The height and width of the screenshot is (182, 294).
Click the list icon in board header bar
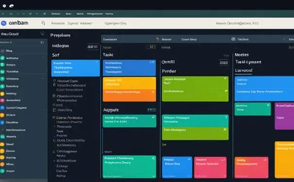pyautogui.click(x=233, y=39)
